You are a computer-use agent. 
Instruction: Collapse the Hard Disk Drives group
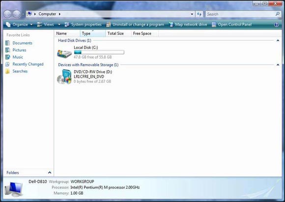[x=278, y=40]
